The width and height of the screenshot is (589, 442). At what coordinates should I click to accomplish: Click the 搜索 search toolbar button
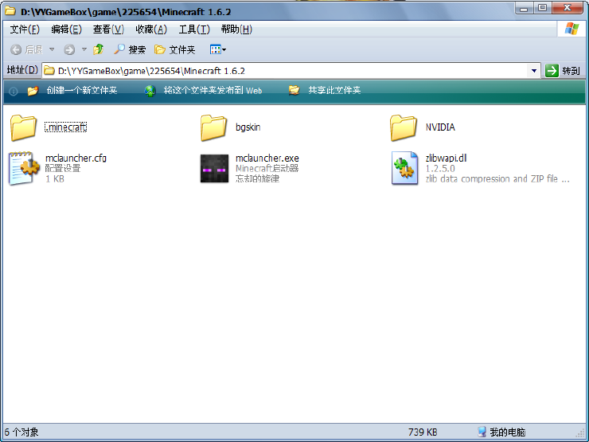tap(130, 49)
